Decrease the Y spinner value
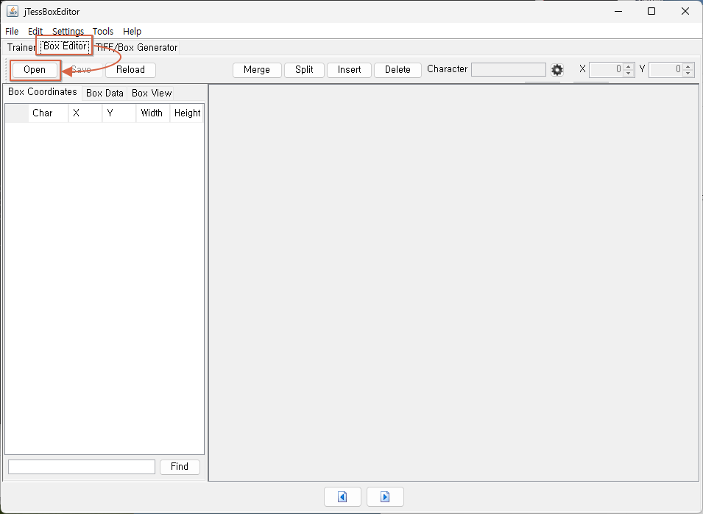 (x=688, y=74)
